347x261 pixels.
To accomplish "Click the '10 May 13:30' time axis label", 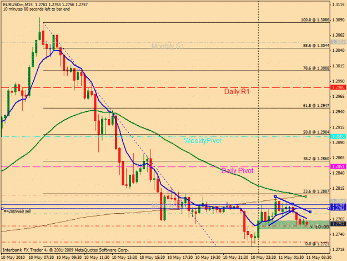I will tap(124, 258).
